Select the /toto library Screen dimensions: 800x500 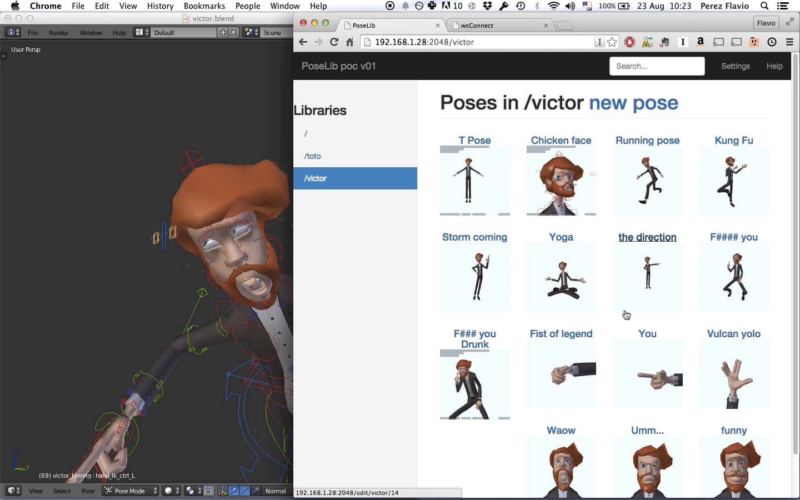coord(355,156)
